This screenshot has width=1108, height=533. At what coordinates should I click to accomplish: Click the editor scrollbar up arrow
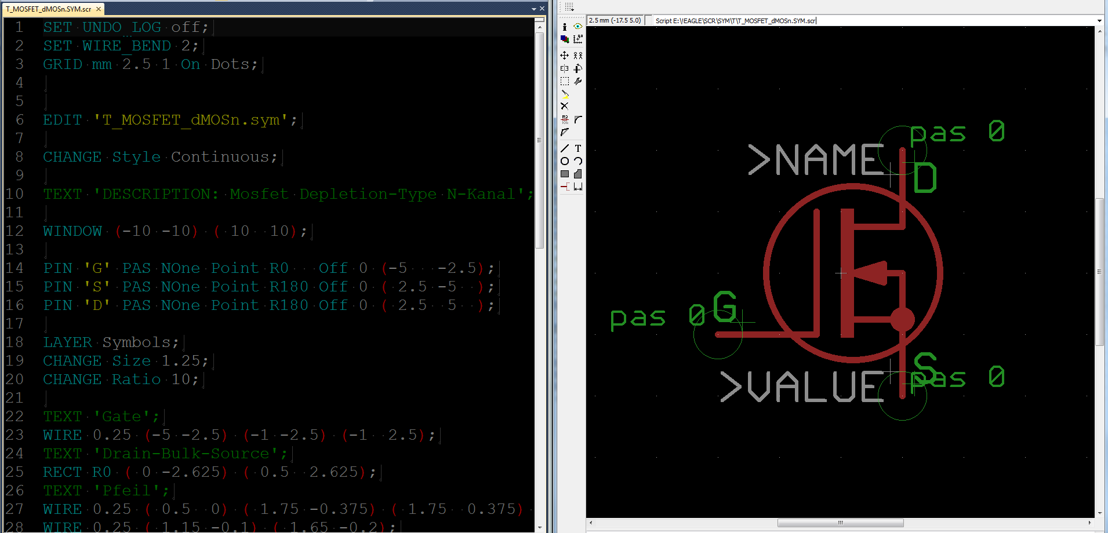point(539,27)
